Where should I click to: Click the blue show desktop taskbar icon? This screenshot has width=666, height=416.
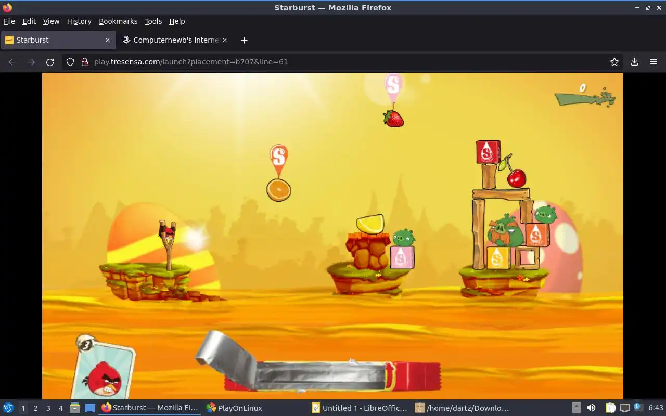pos(89,408)
